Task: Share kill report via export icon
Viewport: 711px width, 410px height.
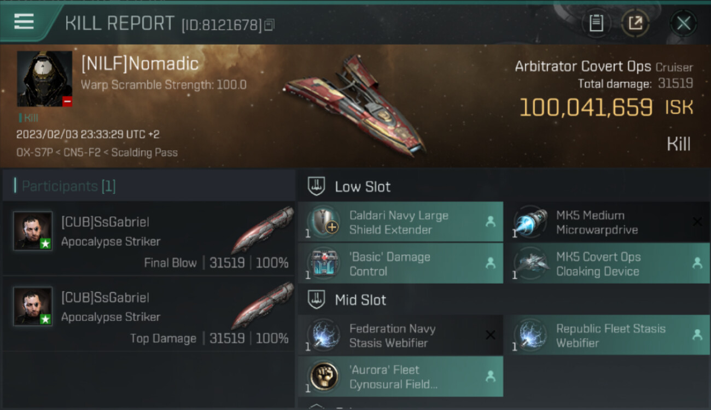Action: pos(635,24)
